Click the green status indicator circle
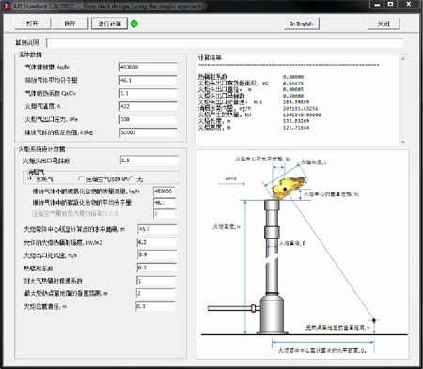 click(x=134, y=23)
